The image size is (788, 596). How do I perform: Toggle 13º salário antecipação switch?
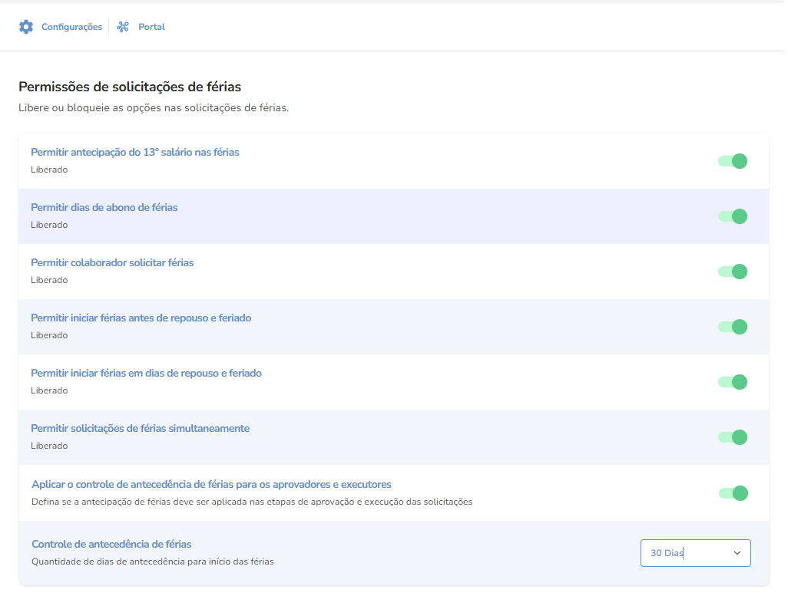coord(733,161)
